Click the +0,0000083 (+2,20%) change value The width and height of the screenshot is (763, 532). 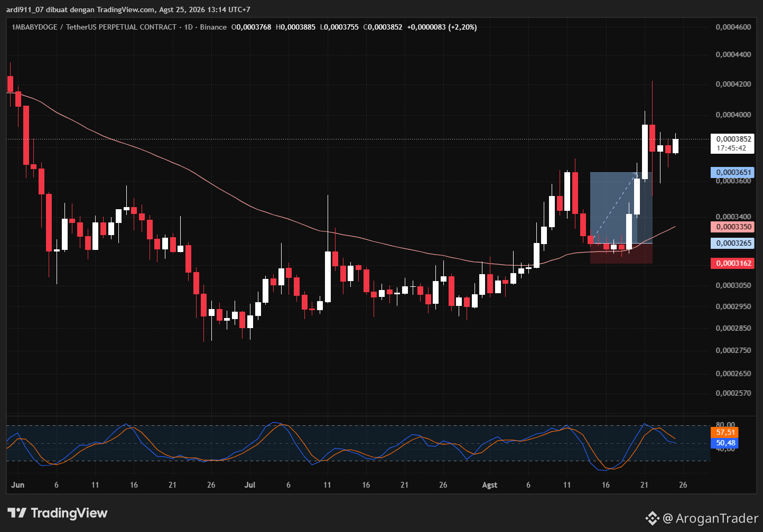442,27
